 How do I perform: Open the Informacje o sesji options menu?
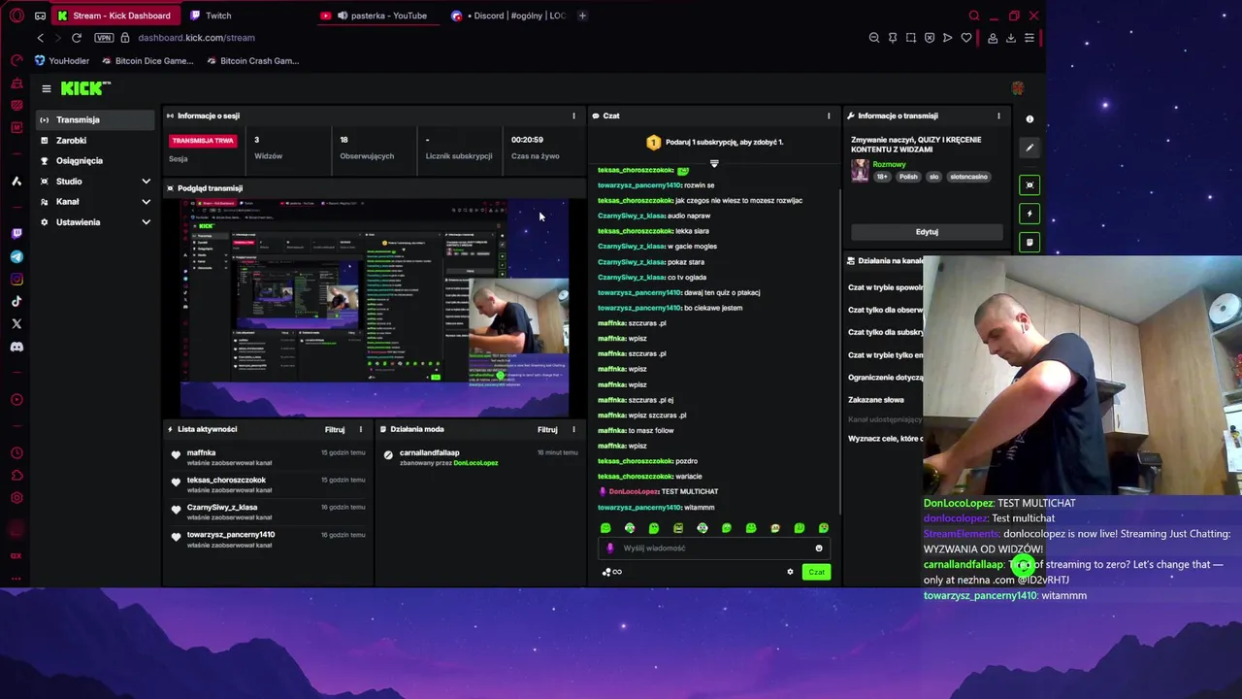click(x=573, y=116)
